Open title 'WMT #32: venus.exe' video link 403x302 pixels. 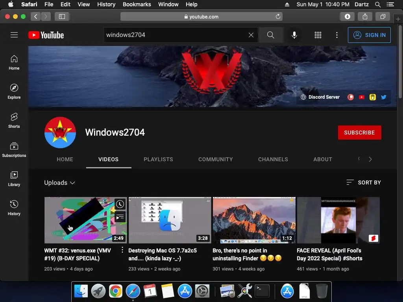click(x=78, y=254)
